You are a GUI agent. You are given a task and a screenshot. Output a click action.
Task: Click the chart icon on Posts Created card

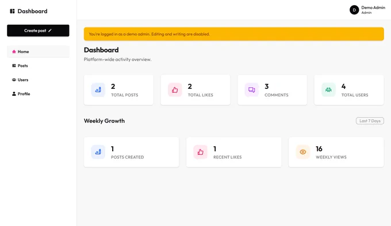pos(98,152)
